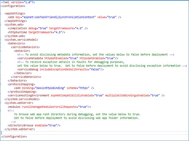Collapse the system.webServer section
Image resolution: width=189 pixels, height=141 pixels.
point(1,103)
